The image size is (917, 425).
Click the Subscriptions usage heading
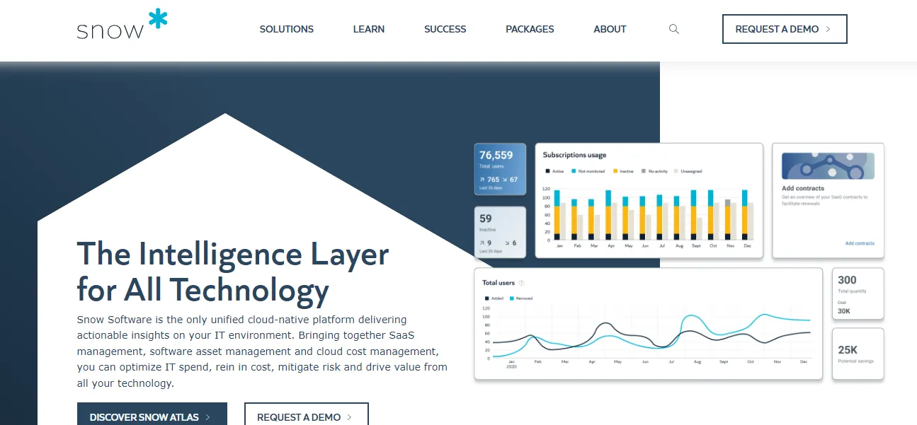[574, 155]
